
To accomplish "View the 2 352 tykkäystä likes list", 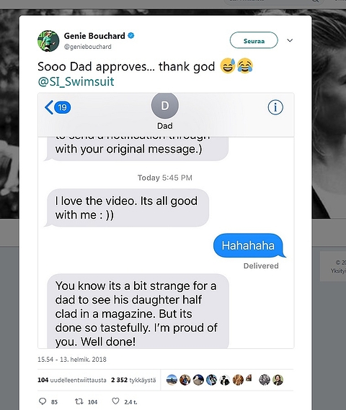I will coord(133,380).
